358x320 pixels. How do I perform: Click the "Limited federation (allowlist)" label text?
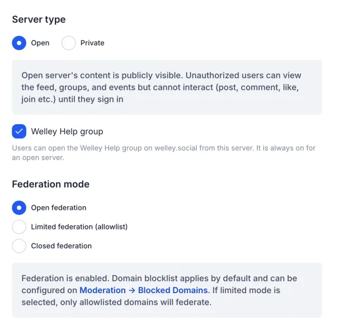pos(79,227)
